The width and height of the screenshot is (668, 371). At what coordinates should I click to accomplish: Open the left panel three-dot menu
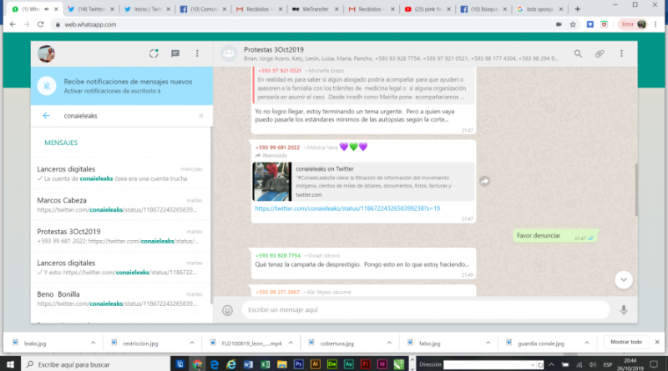click(197, 53)
